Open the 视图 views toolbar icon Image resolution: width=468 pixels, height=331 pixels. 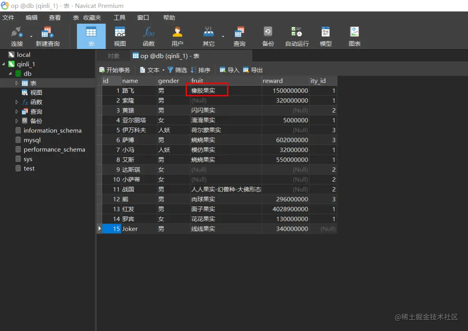(x=120, y=36)
